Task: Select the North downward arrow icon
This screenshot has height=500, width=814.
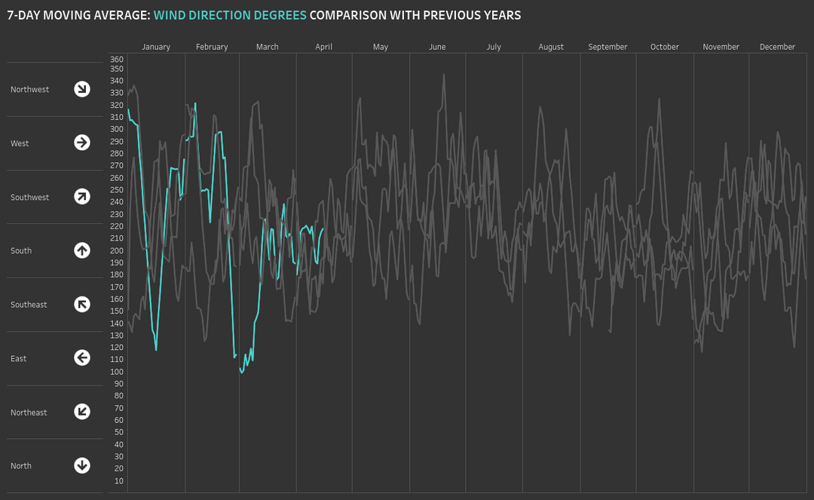Action: pyautogui.click(x=82, y=465)
